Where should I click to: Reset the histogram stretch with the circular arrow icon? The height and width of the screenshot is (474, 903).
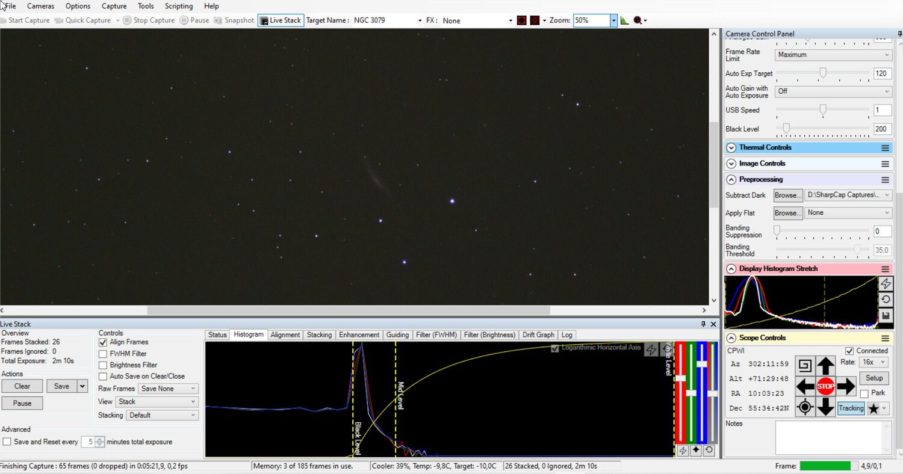(x=885, y=299)
